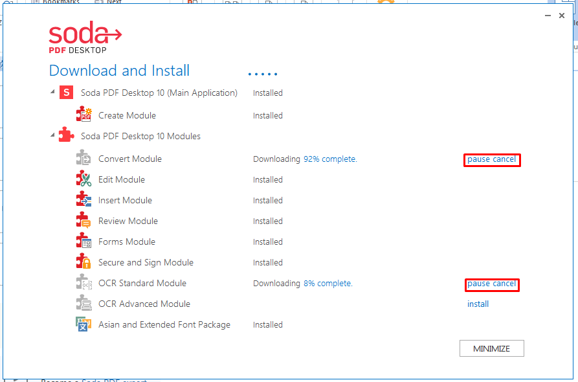Click the 92% complete progress link
Viewport: 578px width, 382px height.
pos(330,159)
